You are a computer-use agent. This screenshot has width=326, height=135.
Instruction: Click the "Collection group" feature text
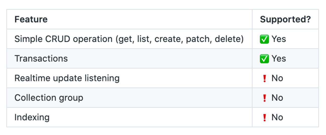click(x=49, y=98)
